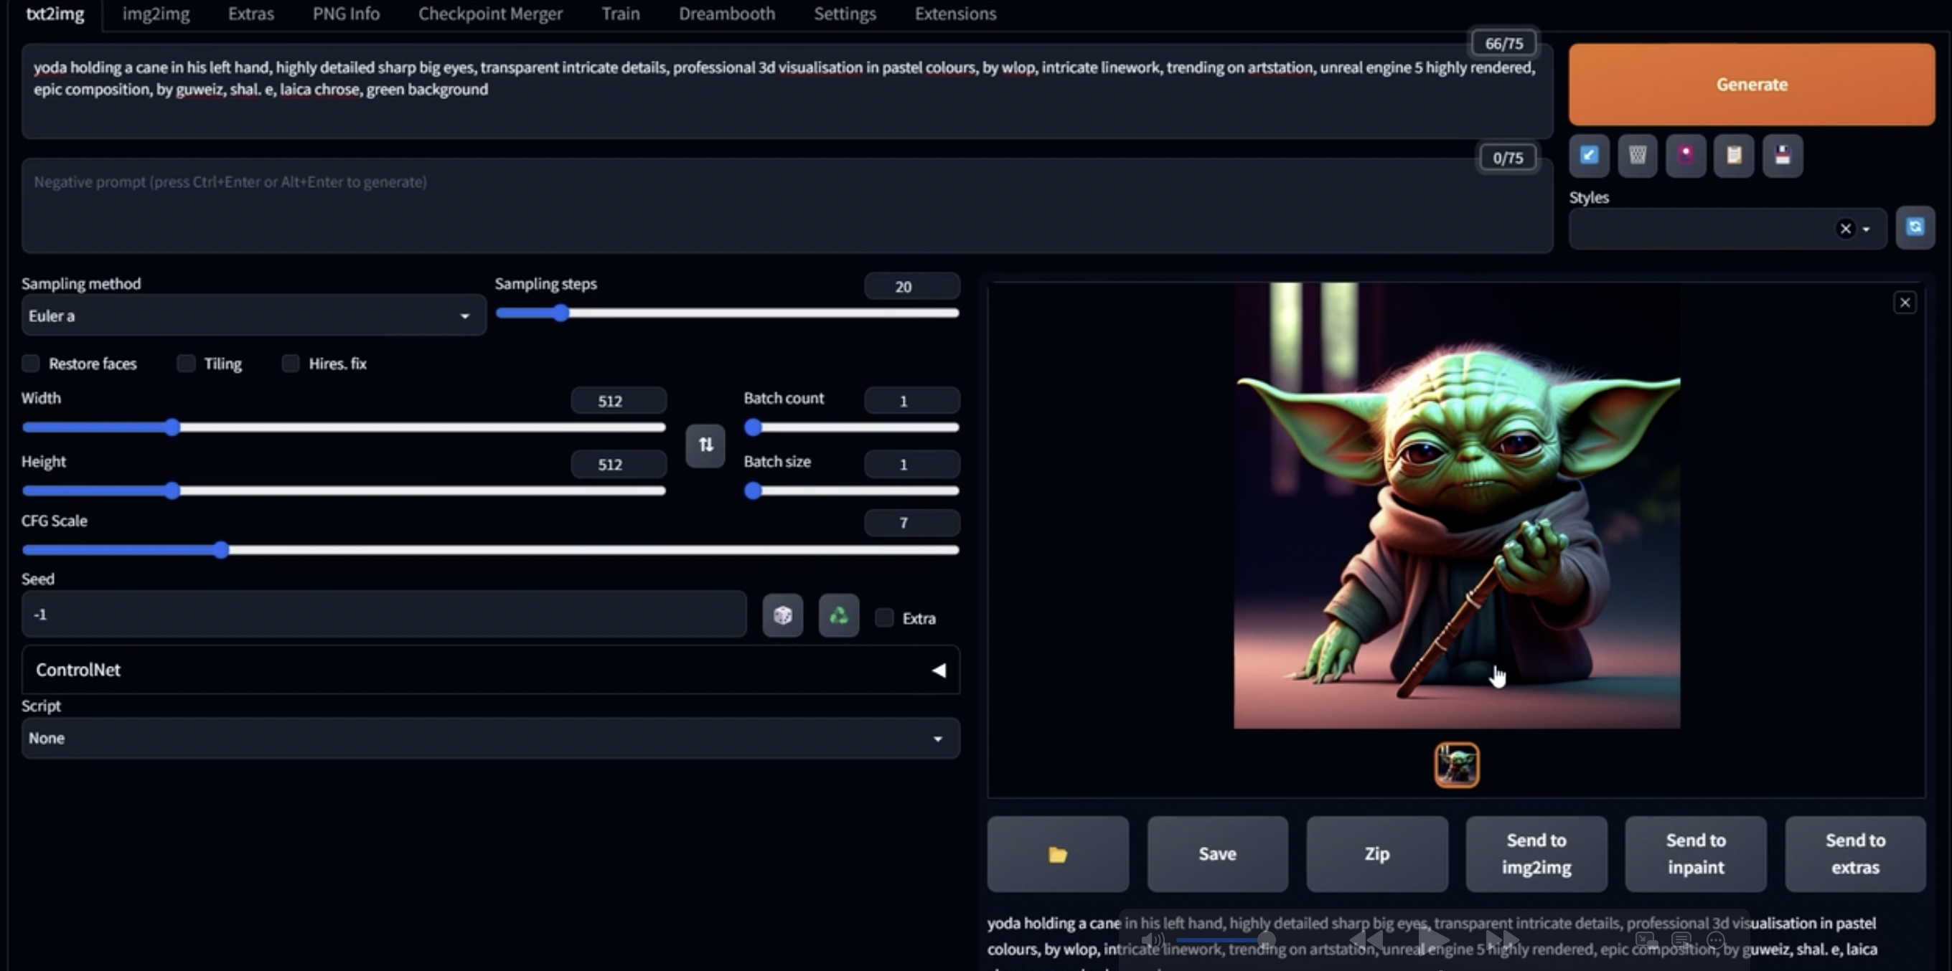The width and height of the screenshot is (1952, 971).
Task: Click the pink extra networks icon
Action: coord(1686,156)
